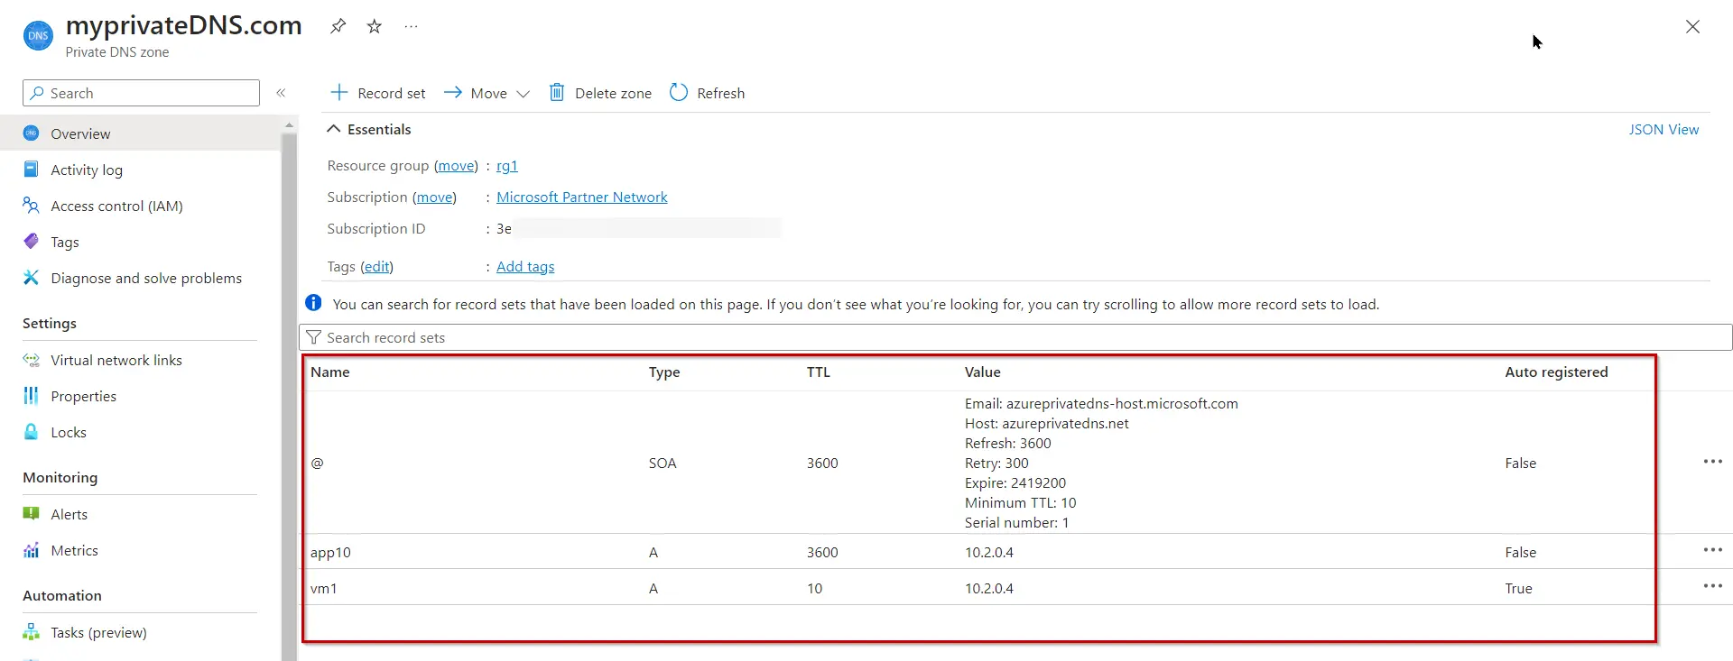Collapse the Essentials section
1733x661 pixels.
point(334,129)
